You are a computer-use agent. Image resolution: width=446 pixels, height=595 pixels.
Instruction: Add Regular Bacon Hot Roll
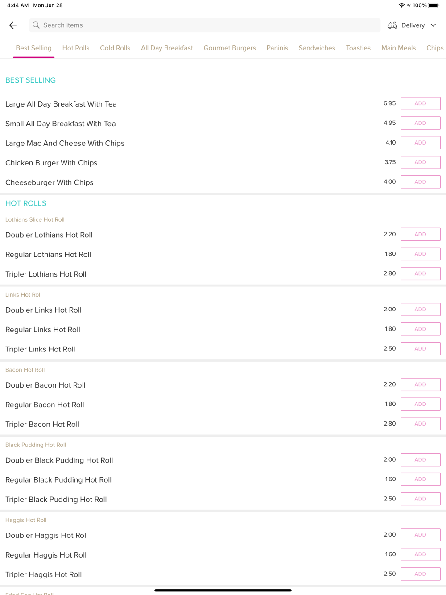(x=420, y=404)
